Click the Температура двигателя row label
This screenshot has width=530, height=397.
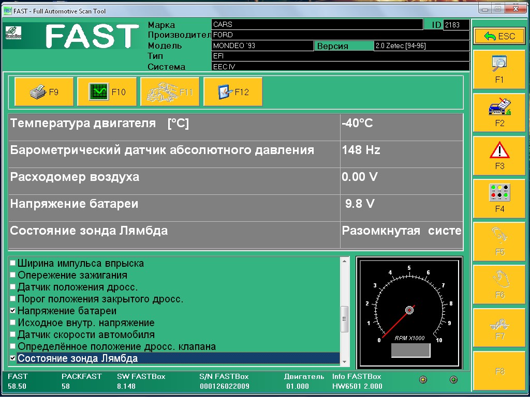pyautogui.click(x=99, y=123)
